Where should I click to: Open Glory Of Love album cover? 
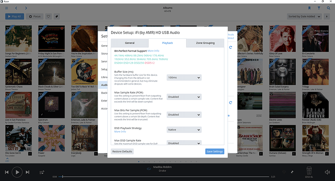point(283,39)
